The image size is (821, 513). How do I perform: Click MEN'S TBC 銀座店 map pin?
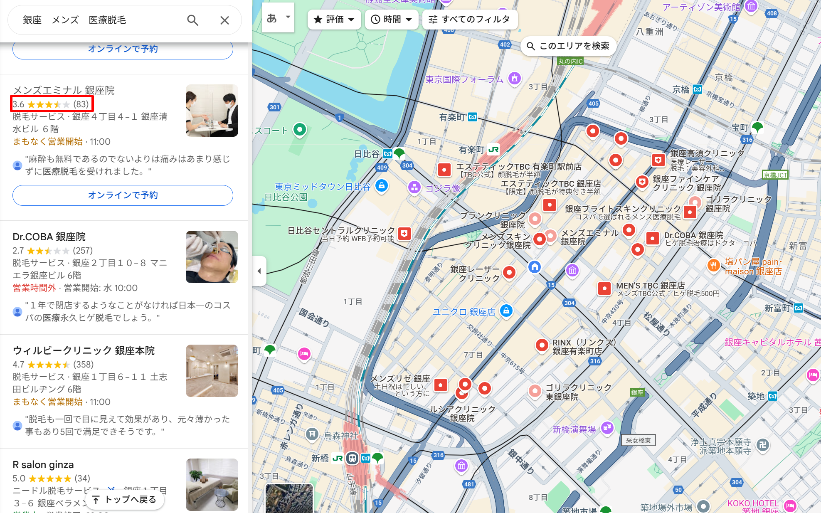click(604, 288)
